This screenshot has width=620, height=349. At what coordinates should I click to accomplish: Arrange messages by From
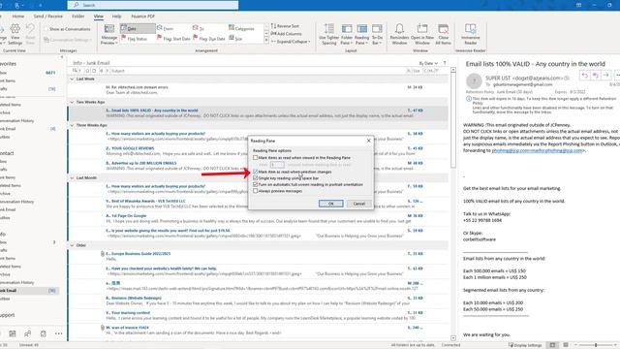166,28
